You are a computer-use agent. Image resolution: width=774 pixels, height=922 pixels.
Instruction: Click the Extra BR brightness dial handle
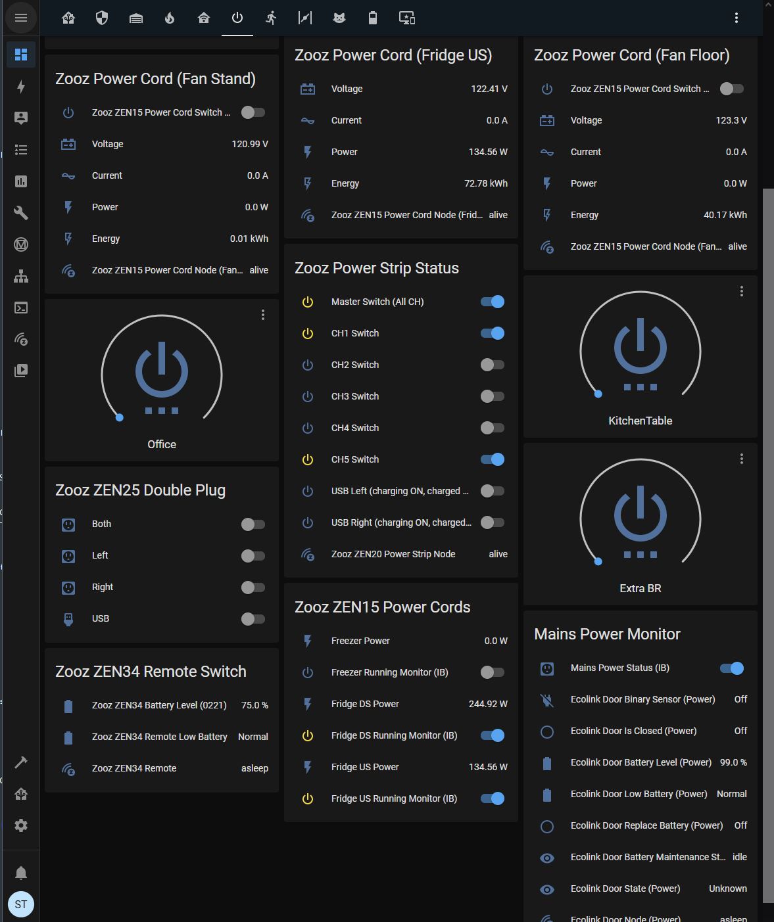(598, 561)
